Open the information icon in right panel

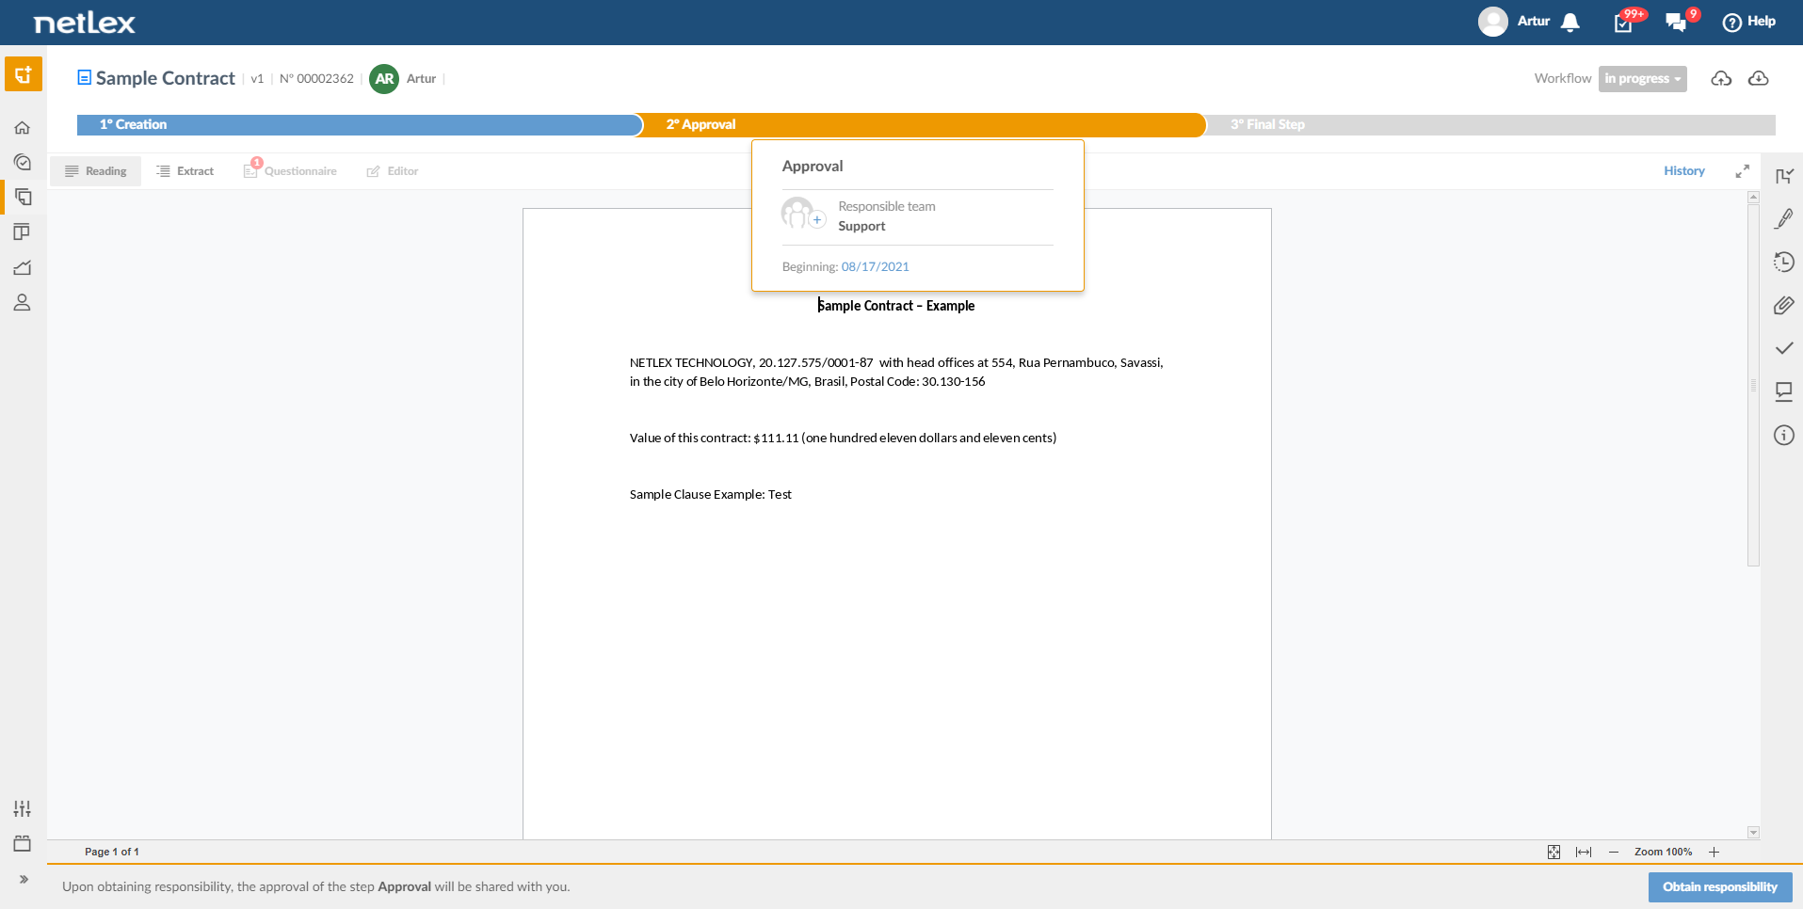click(1784, 435)
